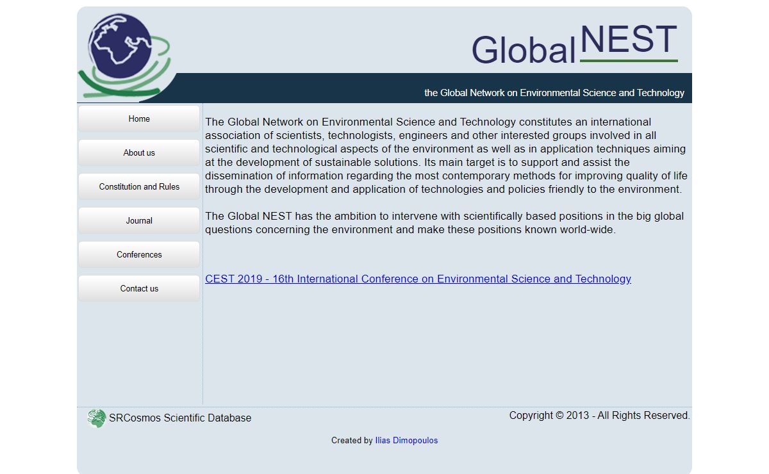The width and height of the screenshot is (769, 474).
Task: Click the SRCosmos green logo icon
Action: click(96, 418)
